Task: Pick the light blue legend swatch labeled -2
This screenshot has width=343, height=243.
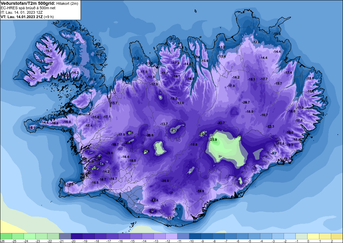Action: coord(289,236)
